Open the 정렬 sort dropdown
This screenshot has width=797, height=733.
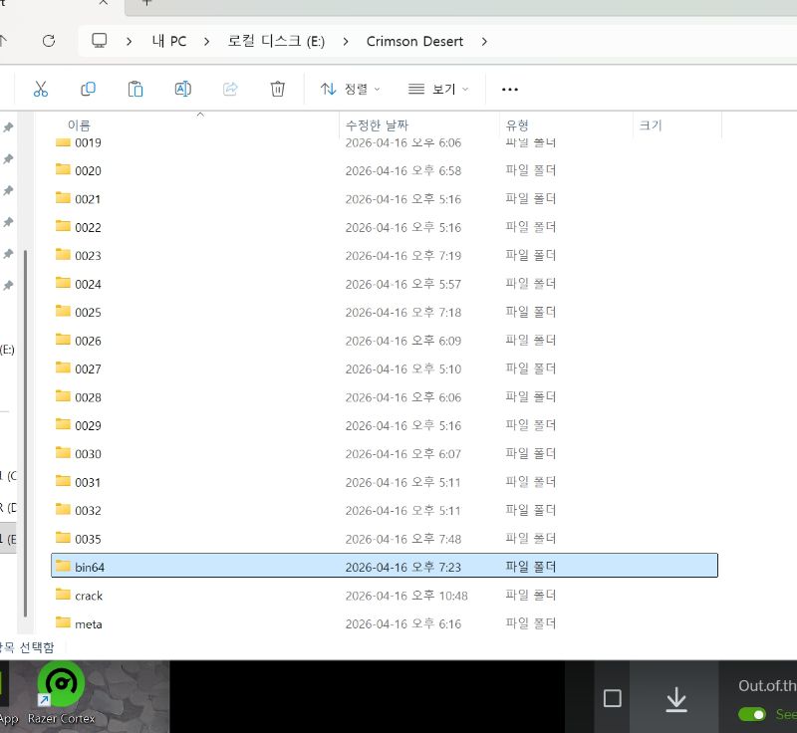tap(351, 89)
